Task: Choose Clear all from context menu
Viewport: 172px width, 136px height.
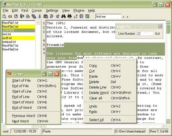Action: pos(110,98)
